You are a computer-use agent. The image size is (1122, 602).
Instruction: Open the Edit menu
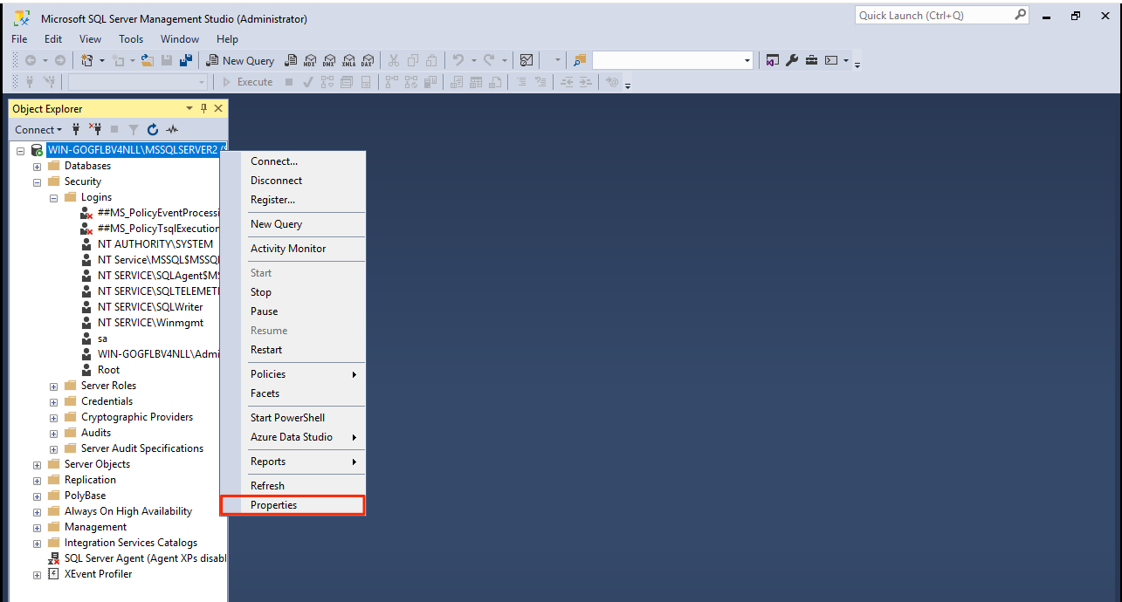53,38
